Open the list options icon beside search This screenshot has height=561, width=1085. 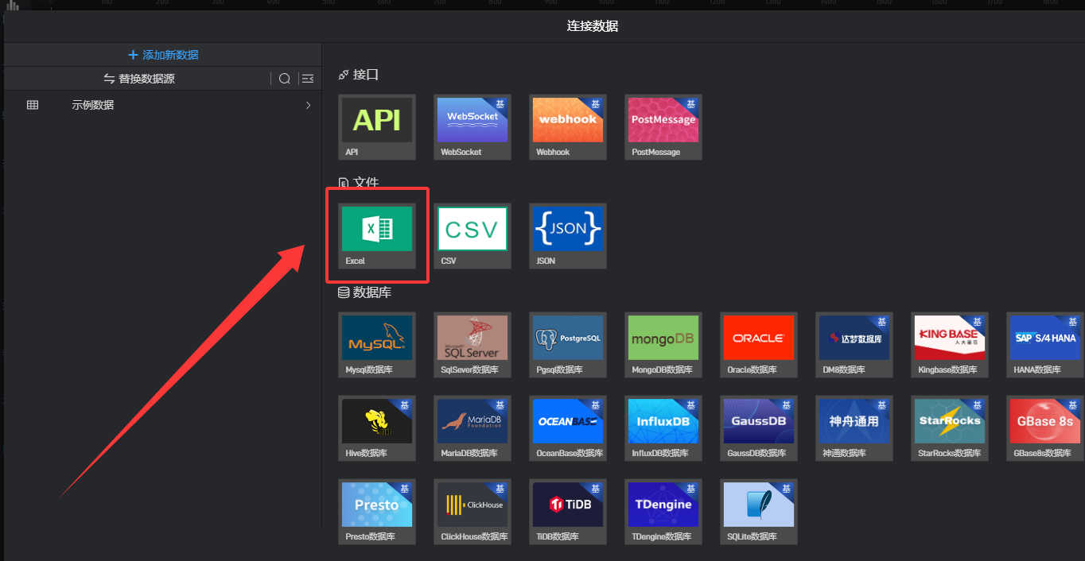tap(308, 79)
